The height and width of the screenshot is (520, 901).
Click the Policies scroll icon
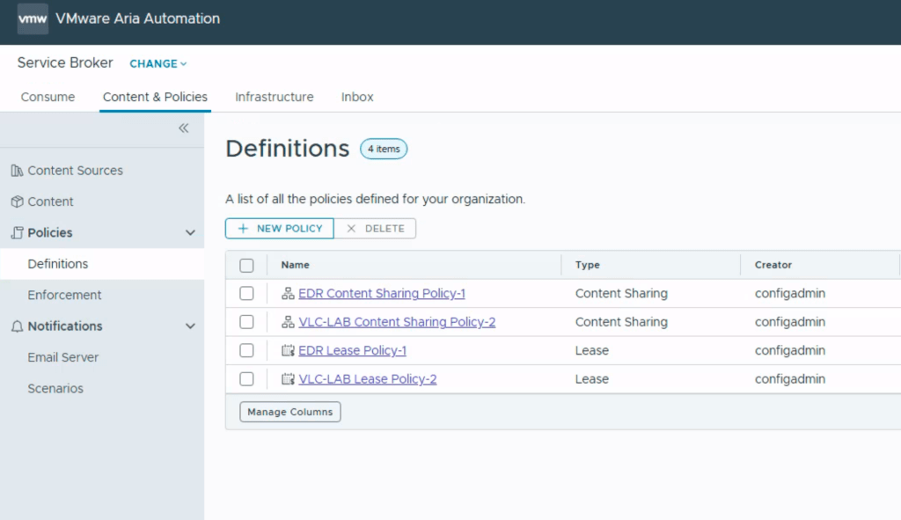pyautogui.click(x=17, y=233)
